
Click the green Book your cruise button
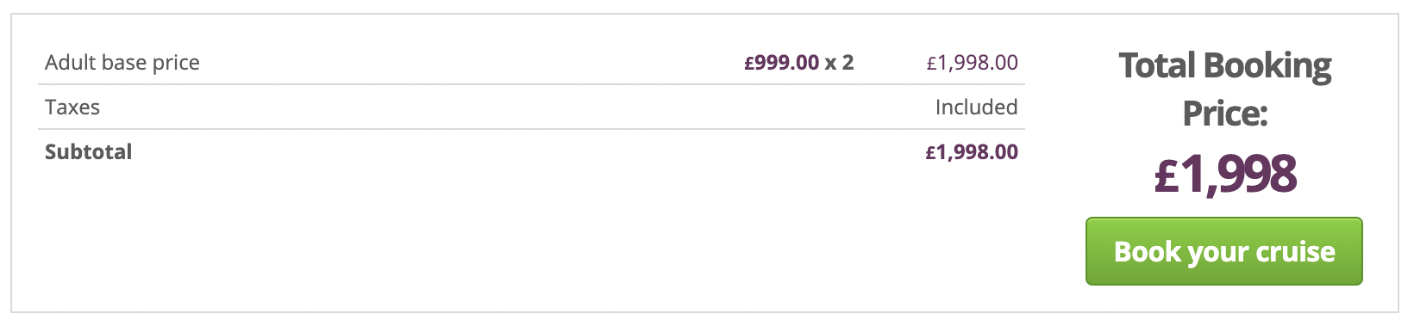[x=1223, y=251]
